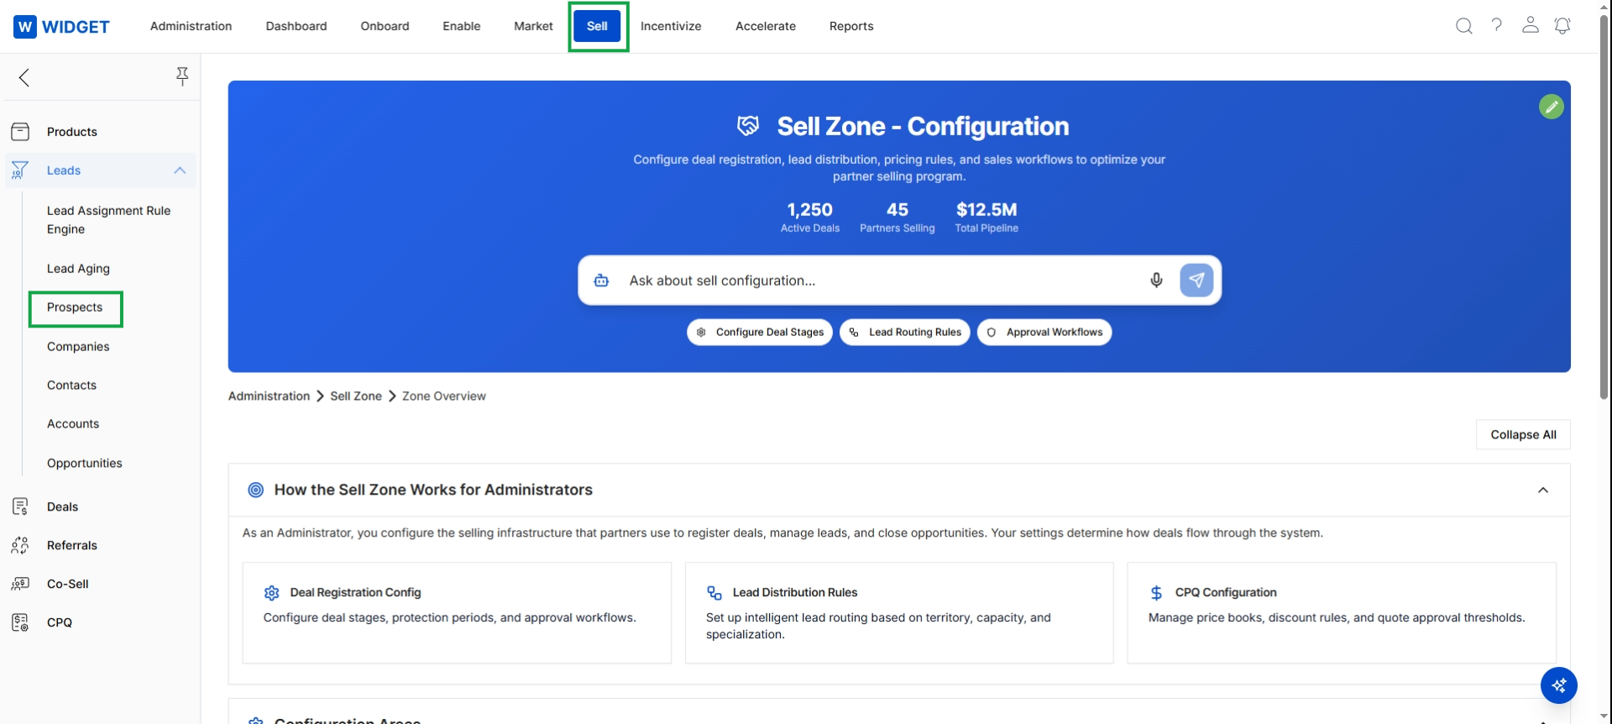Open the Administration menu

pyautogui.click(x=191, y=26)
